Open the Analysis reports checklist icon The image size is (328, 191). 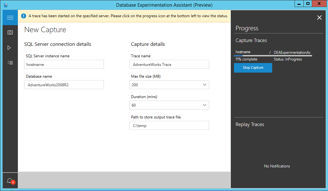click(x=10, y=63)
